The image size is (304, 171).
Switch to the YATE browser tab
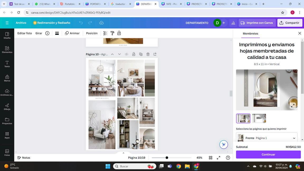pyautogui.click(x=172, y=4)
